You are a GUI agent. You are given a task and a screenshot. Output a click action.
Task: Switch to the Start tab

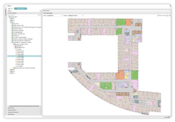tap(11, 9)
